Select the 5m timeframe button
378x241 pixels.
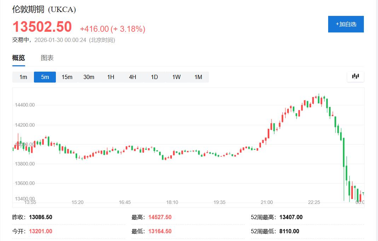pos(45,77)
